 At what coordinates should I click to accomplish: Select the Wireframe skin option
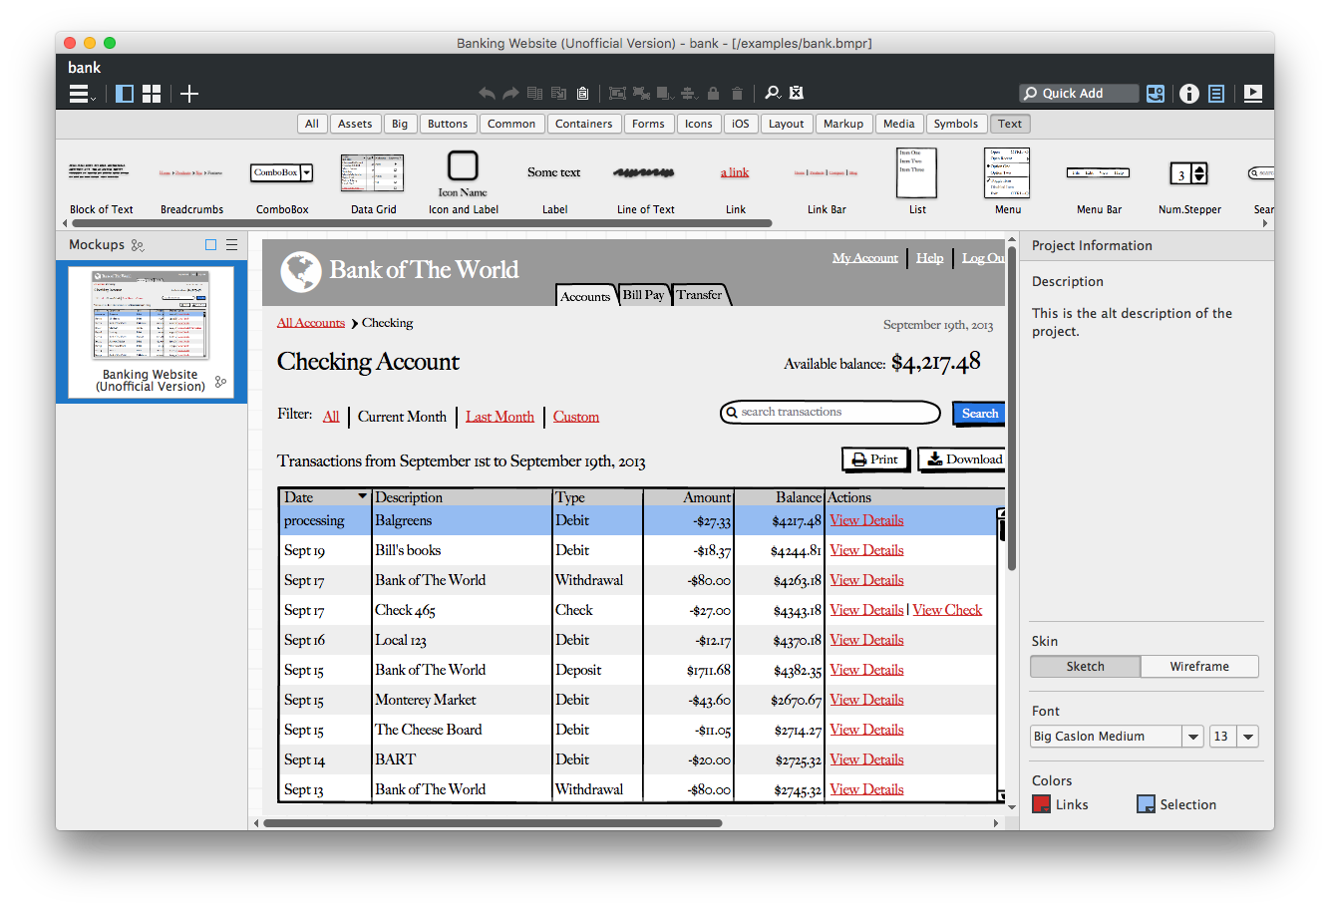pos(1199,667)
